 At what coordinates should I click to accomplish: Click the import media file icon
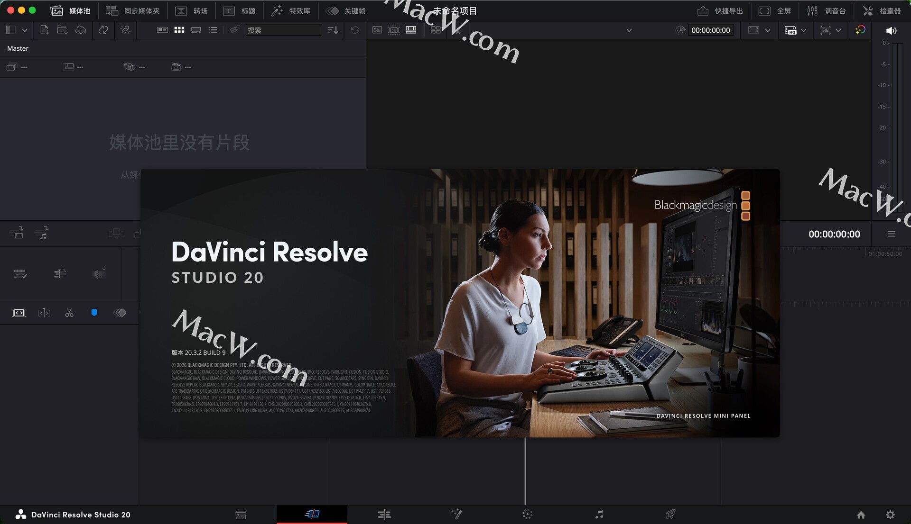pyautogui.click(x=44, y=30)
